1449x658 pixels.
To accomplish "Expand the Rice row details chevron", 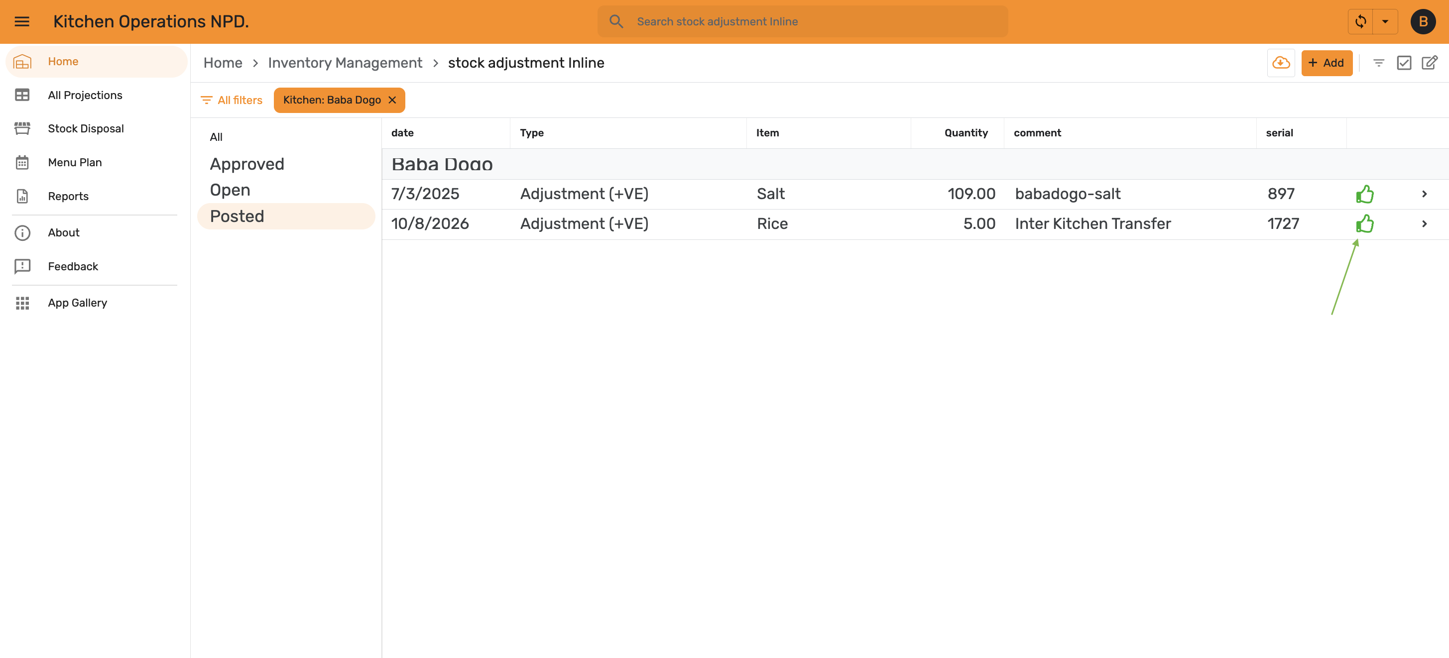I will coord(1424,224).
